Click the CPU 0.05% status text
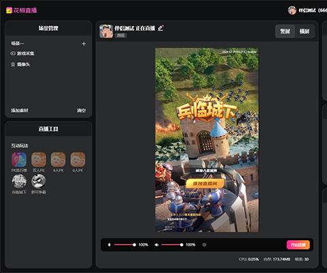Image resolution: width=327 pixels, height=273 pixels. (x=249, y=259)
